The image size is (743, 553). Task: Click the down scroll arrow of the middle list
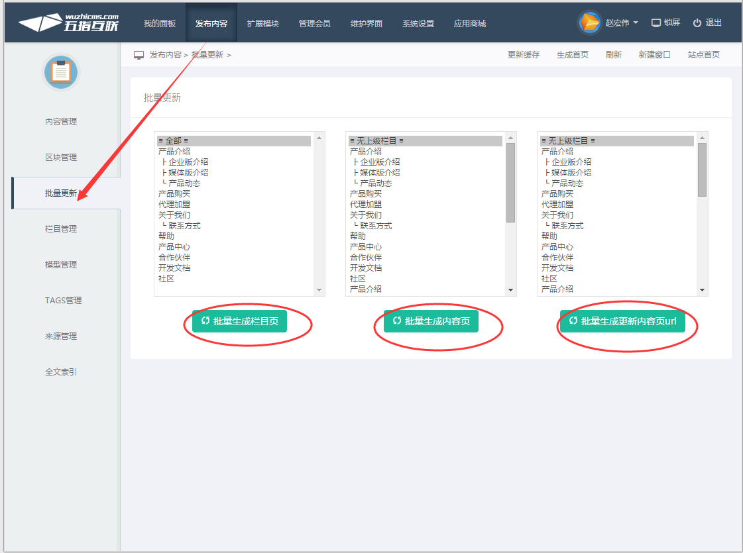[x=510, y=290]
